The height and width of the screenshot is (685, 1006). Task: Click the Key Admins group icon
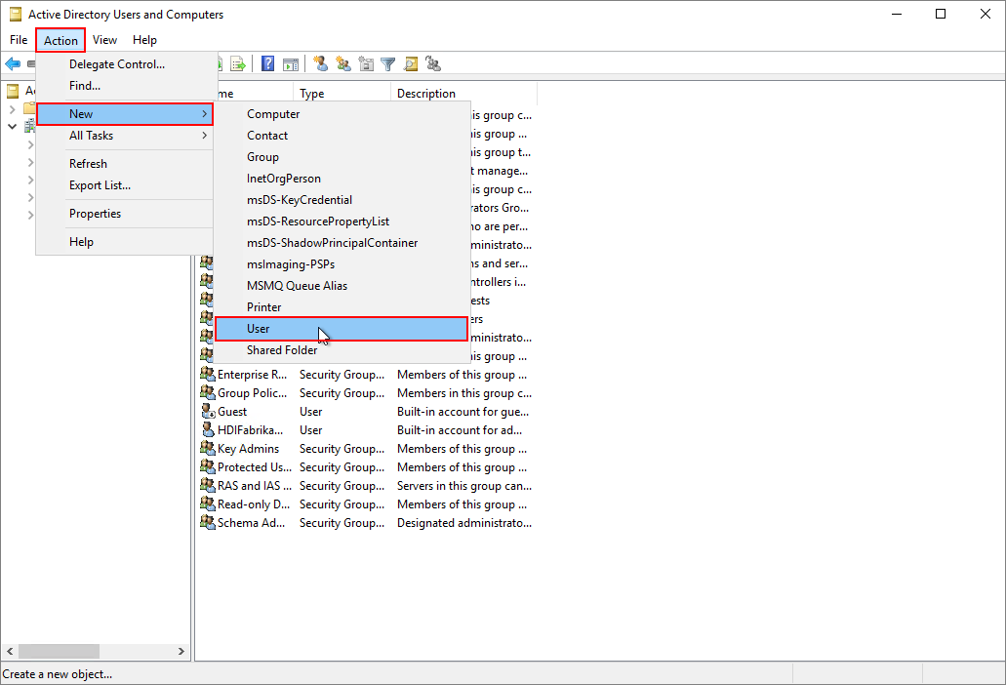pyautogui.click(x=207, y=448)
